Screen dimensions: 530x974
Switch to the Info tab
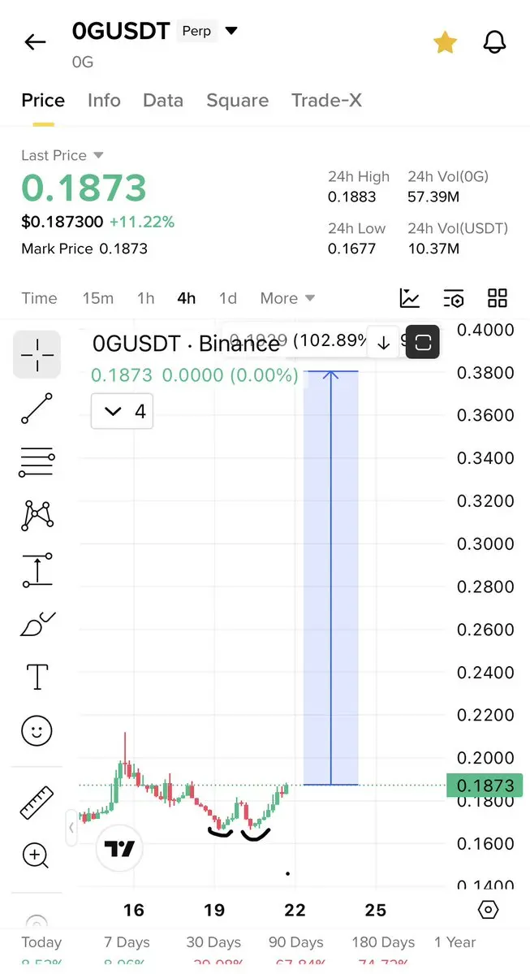point(104,101)
